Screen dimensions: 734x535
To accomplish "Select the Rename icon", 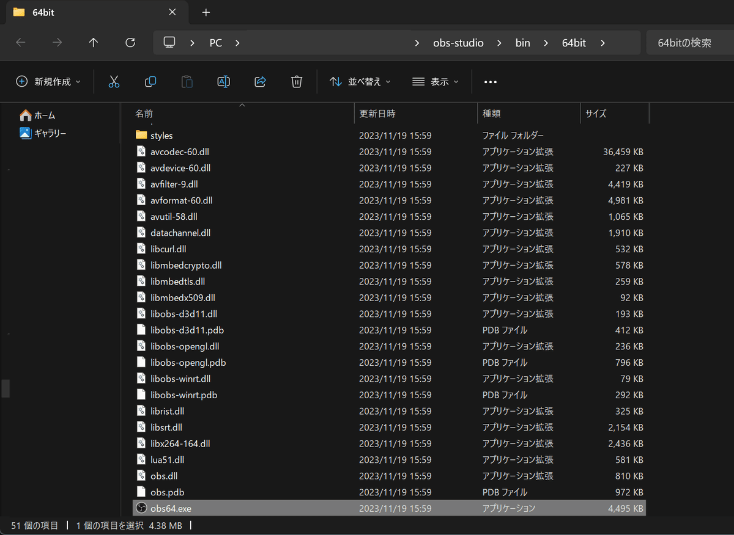I will click(x=223, y=81).
